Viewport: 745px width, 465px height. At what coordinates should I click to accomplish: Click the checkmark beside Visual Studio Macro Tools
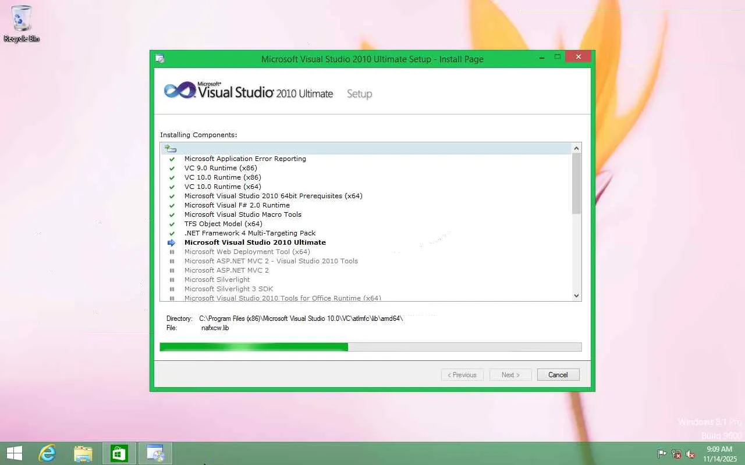(172, 214)
